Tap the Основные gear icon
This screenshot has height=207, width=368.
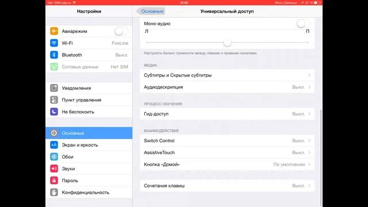(54, 133)
